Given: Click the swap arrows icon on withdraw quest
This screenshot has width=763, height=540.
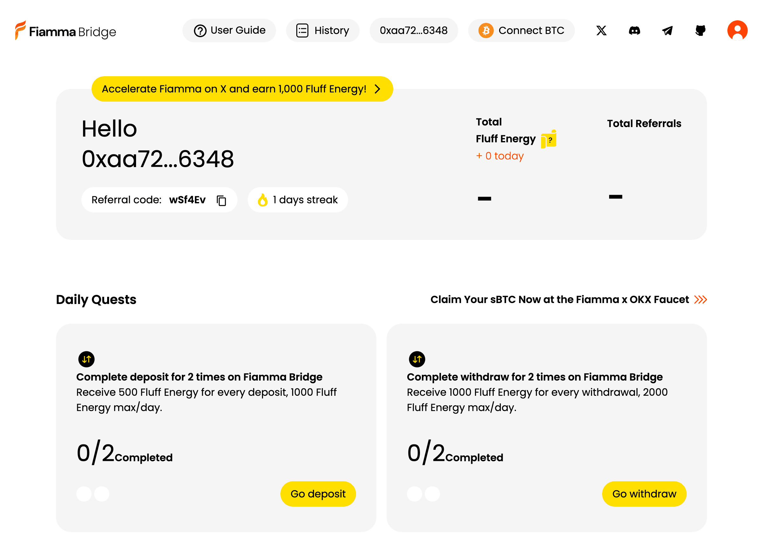Looking at the screenshot, I should (417, 360).
